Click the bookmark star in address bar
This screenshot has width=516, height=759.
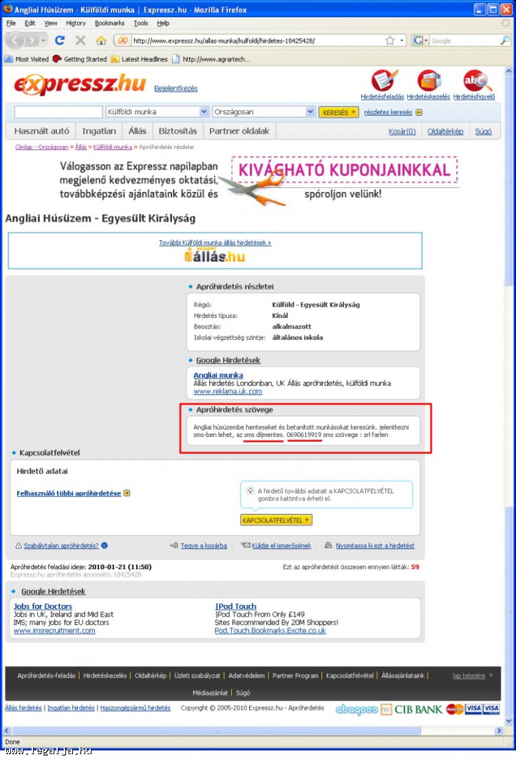[x=389, y=41]
